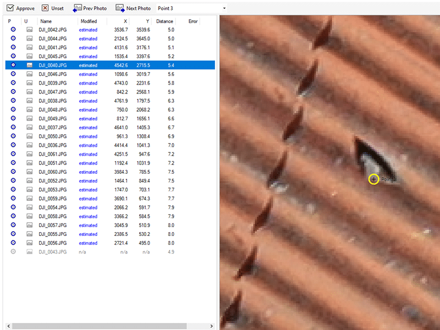Click X value 3045.9
Screen dimensions: 440x330
click(121, 226)
